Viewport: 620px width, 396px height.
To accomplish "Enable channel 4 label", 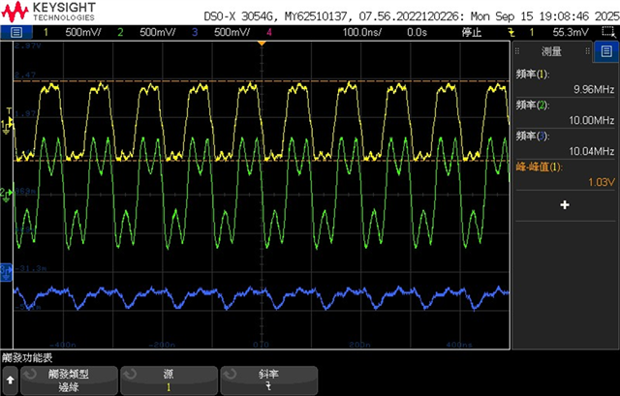I will tap(269, 32).
